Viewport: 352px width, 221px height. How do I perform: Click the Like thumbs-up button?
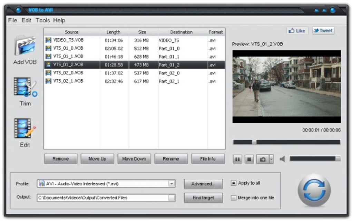pos(297,31)
